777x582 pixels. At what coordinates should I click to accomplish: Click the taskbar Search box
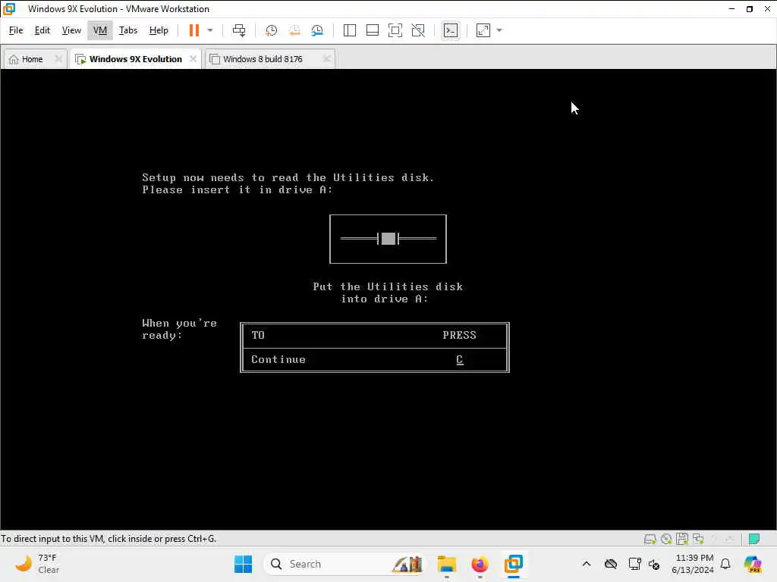tap(344, 564)
